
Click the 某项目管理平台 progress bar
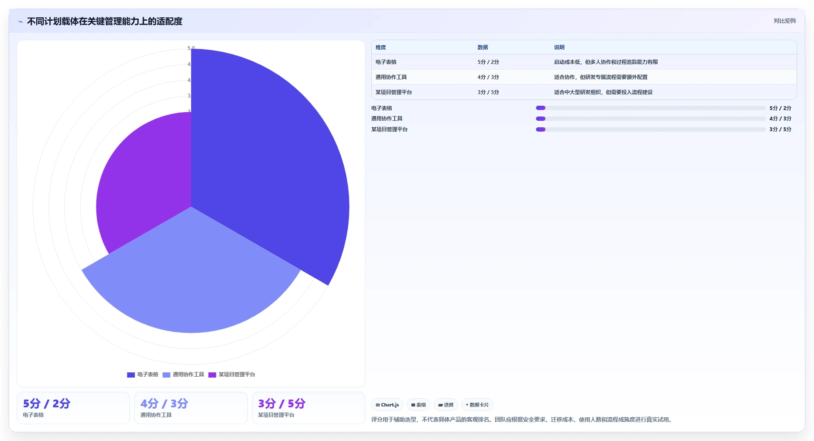point(651,129)
